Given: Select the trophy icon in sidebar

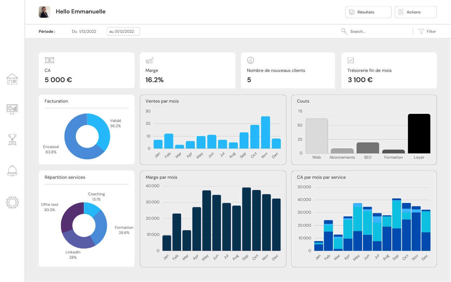Looking at the screenshot, I should pos(12,139).
